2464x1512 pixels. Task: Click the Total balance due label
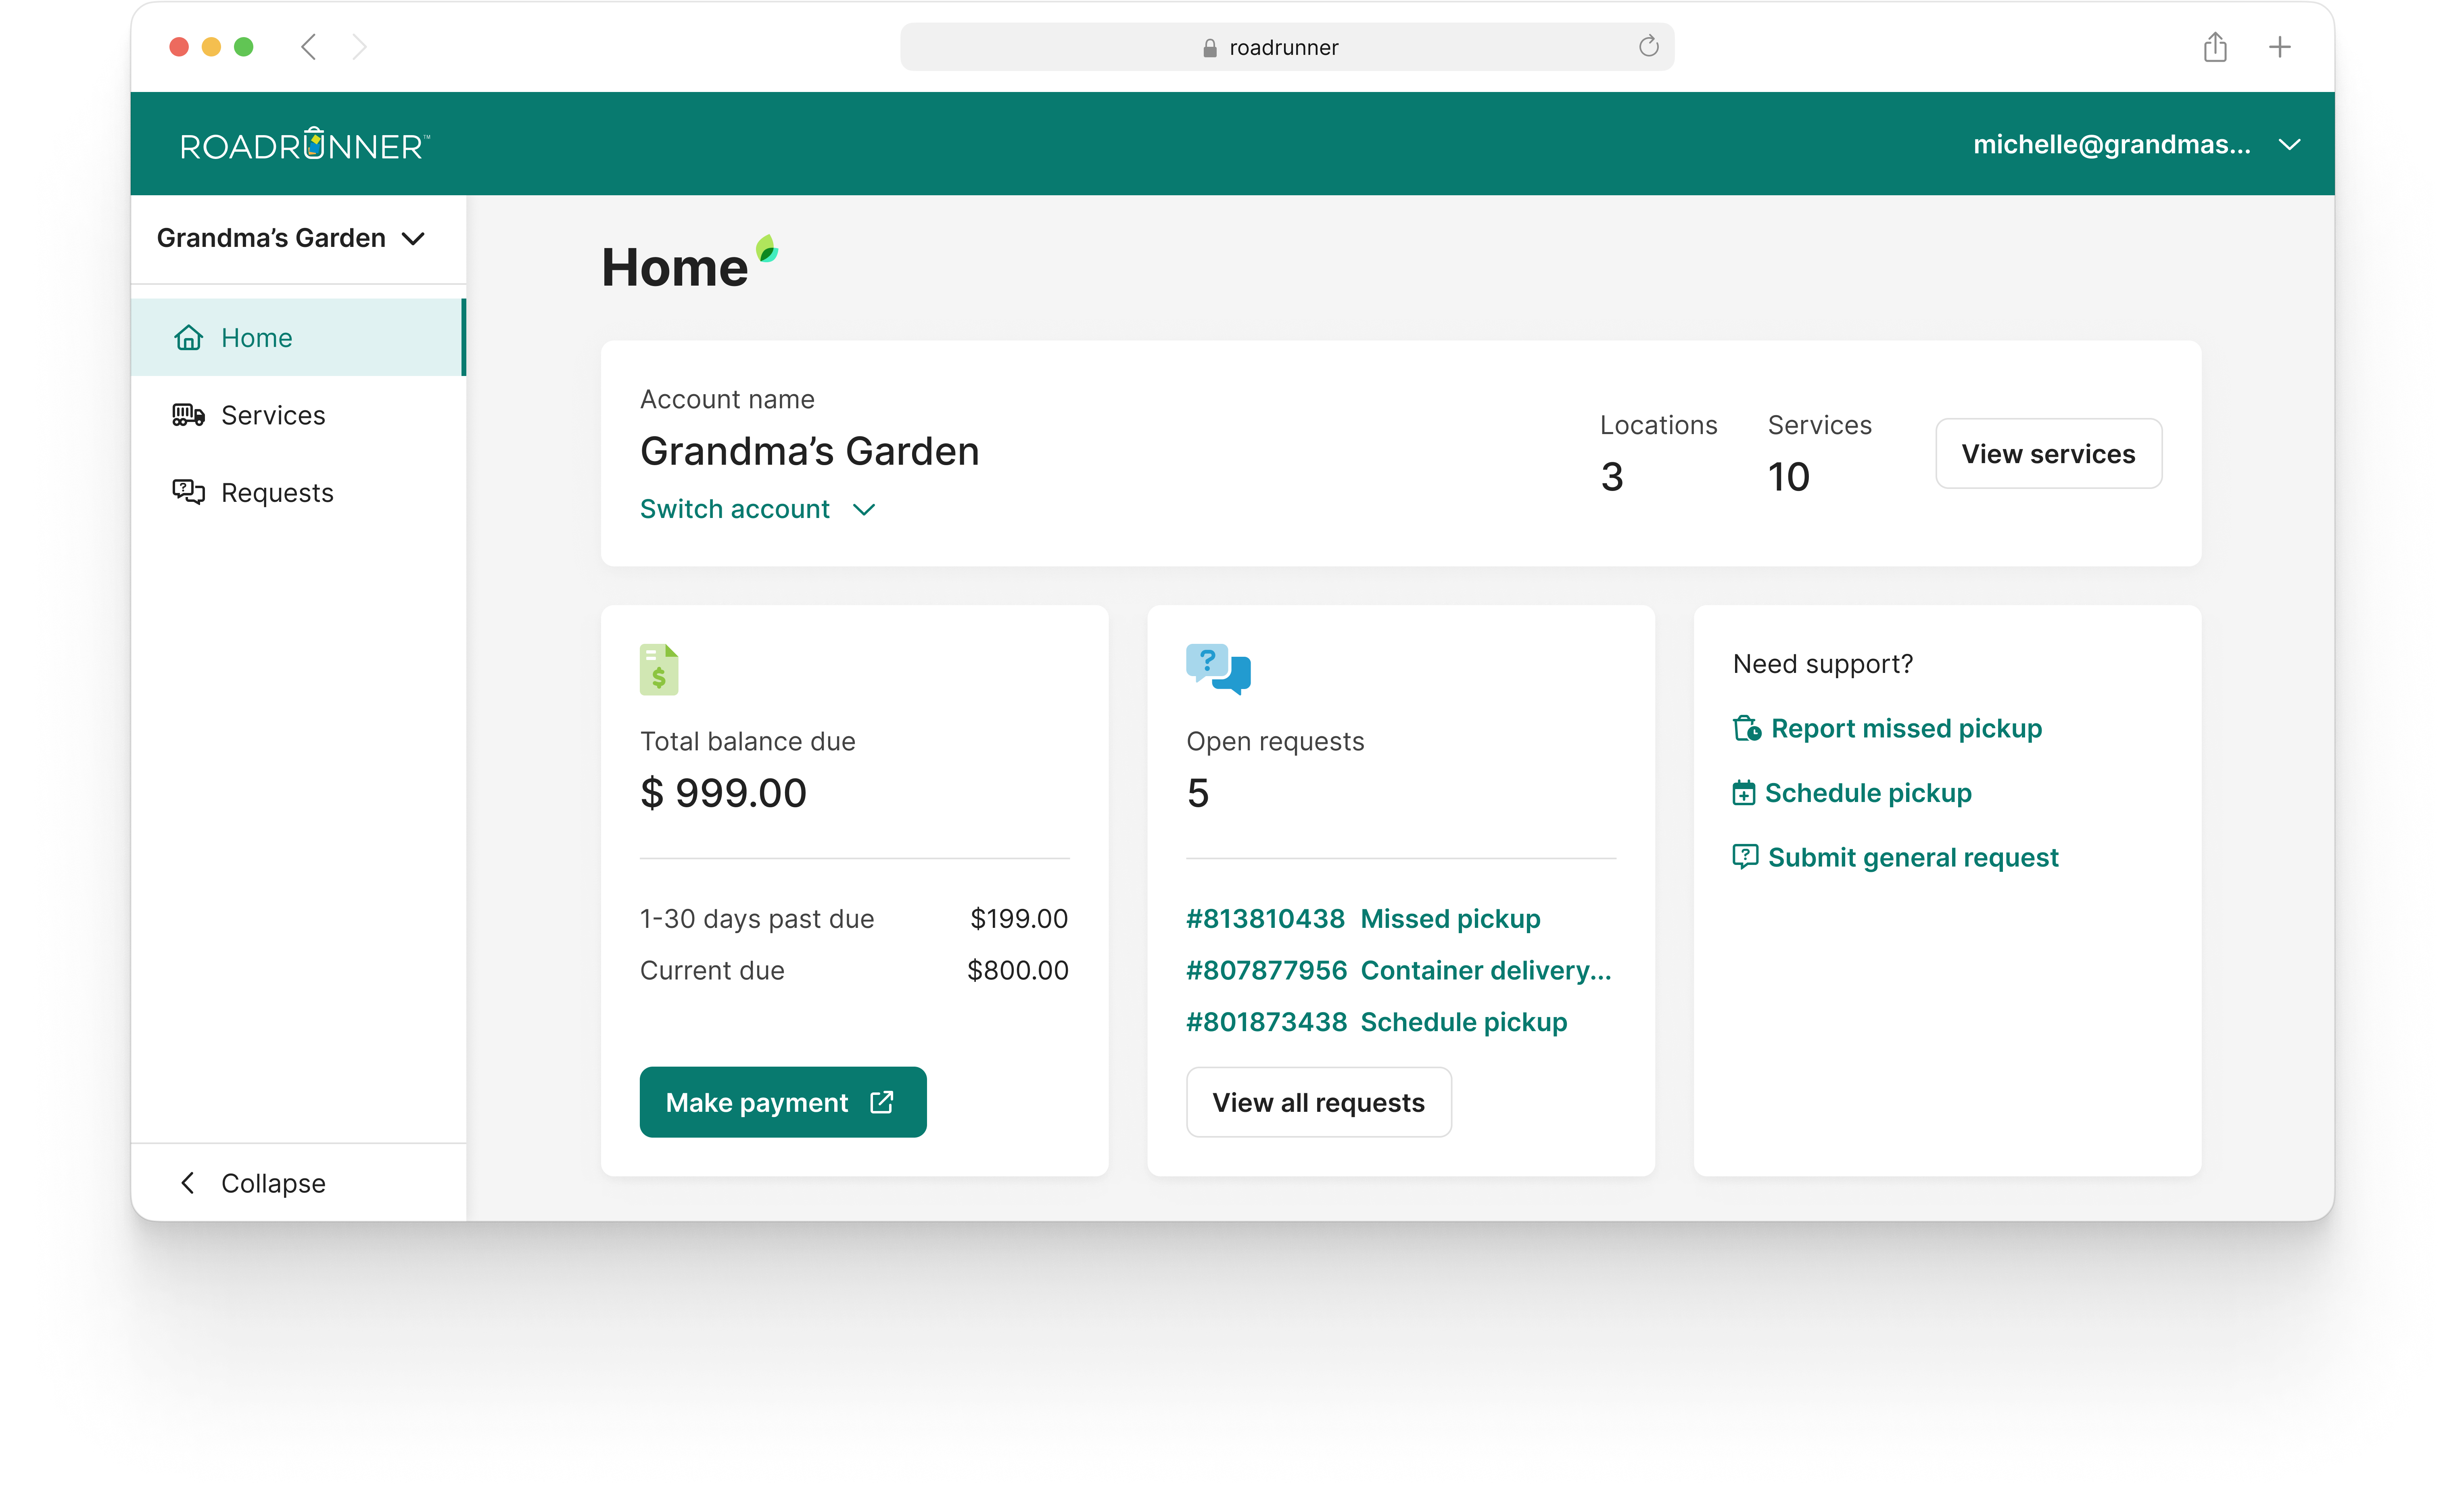pyautogui.click(x=748, y=741)
